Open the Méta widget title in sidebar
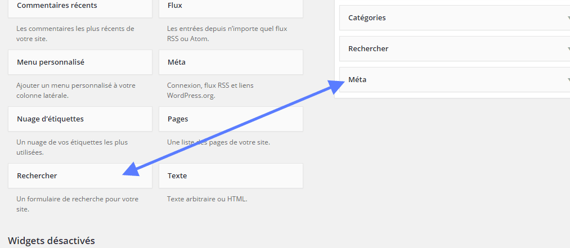Viewport: 570px width, 248px height. (357, 79)
